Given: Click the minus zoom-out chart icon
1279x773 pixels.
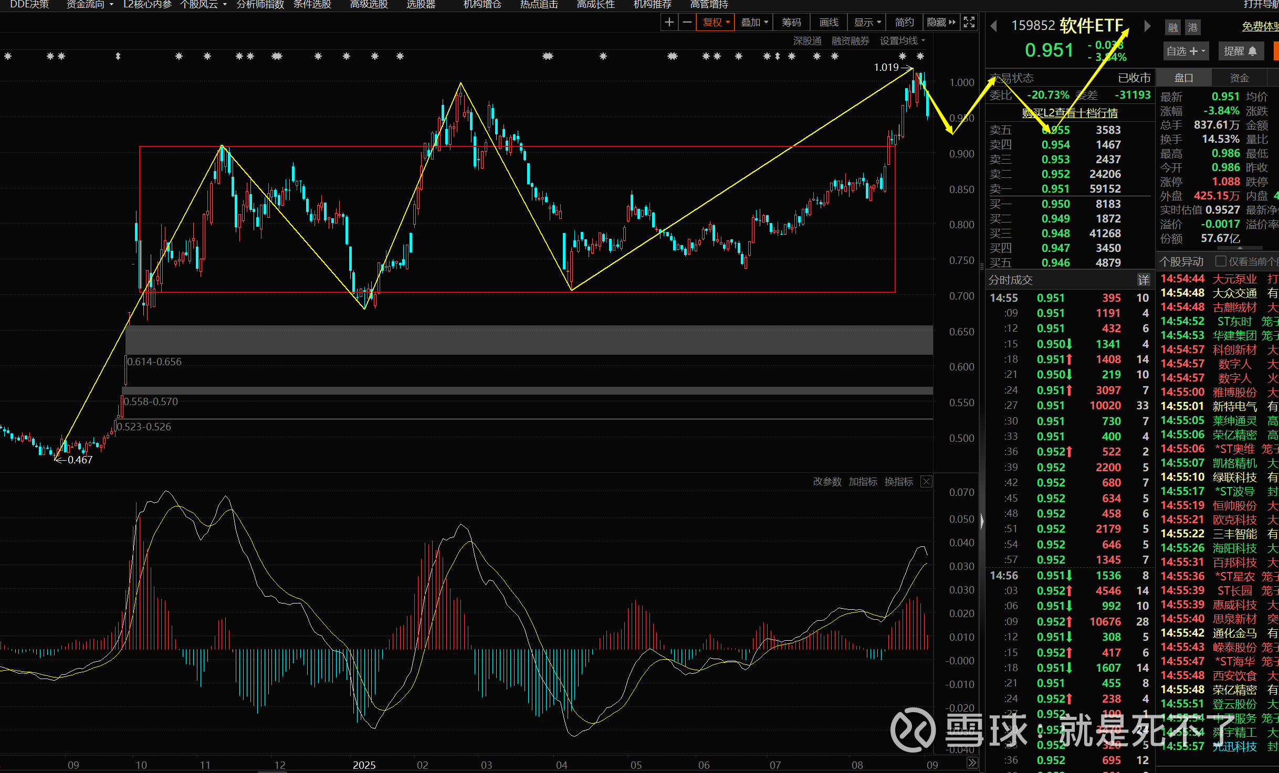Looking at the screenshot, I should point(687,22).
